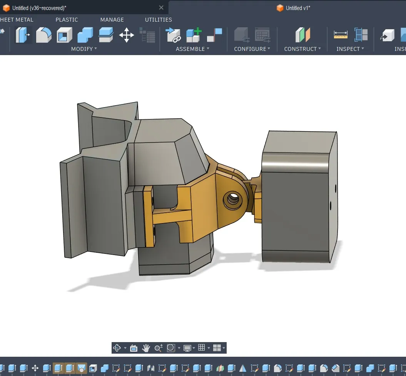Expand the MODIFY dropdown menu

[84, 49]
